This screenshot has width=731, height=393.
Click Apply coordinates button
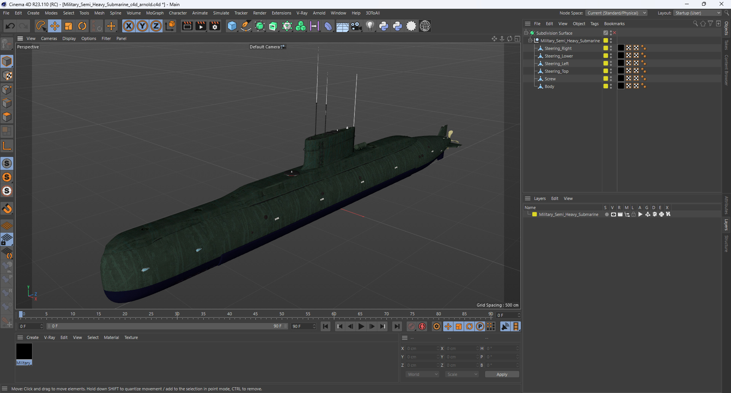coord(502,374)
